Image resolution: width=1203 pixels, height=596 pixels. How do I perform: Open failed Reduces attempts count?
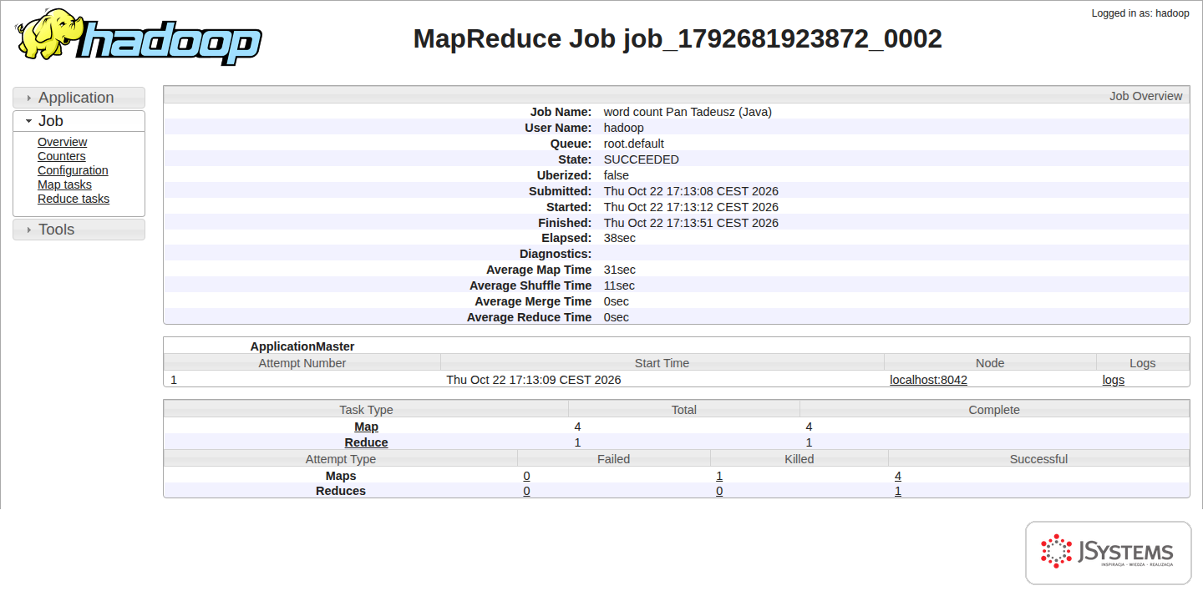tap(527, 491)
